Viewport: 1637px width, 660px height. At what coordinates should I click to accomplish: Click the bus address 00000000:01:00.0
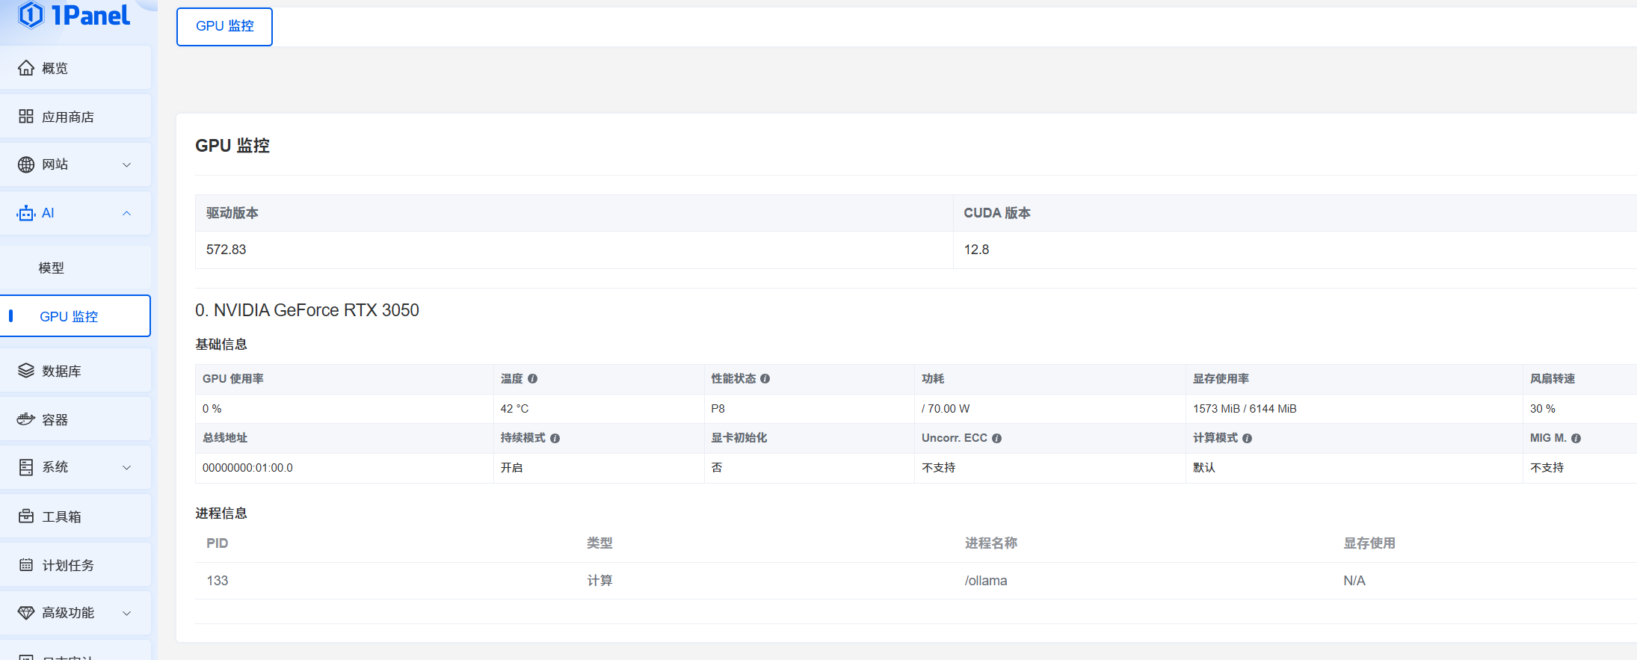[247, 468]
